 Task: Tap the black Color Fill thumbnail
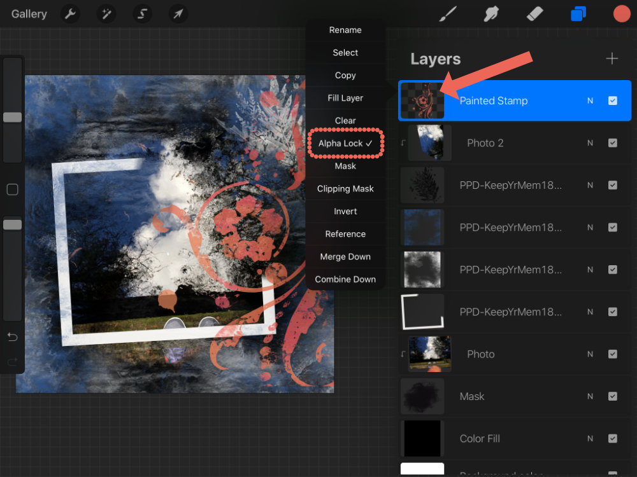pyautogui.click(x=422, y=438)
